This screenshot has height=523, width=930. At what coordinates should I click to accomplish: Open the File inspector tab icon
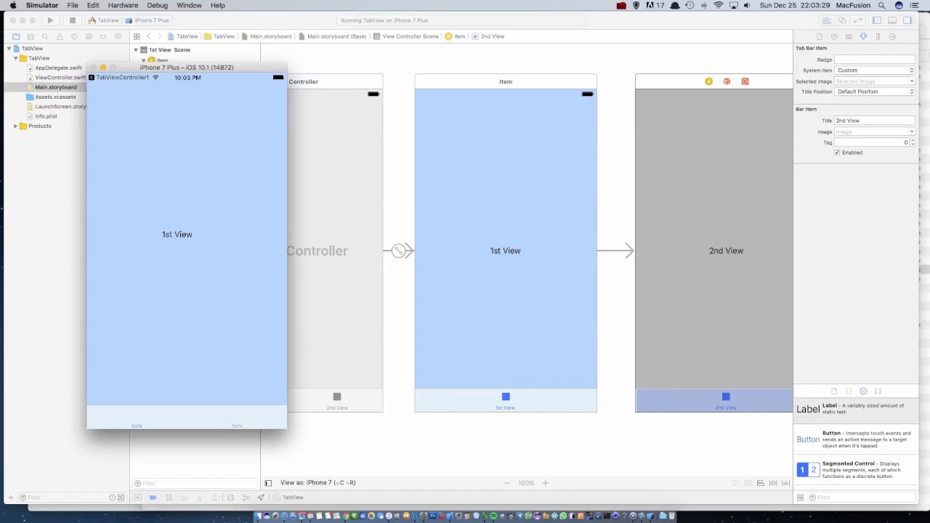820,36
